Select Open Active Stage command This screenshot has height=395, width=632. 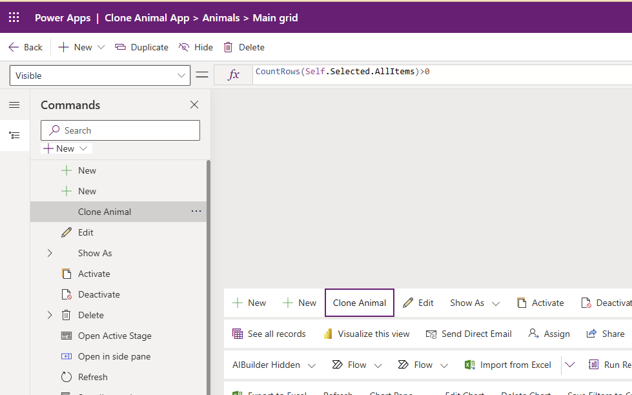coord(118,336)
